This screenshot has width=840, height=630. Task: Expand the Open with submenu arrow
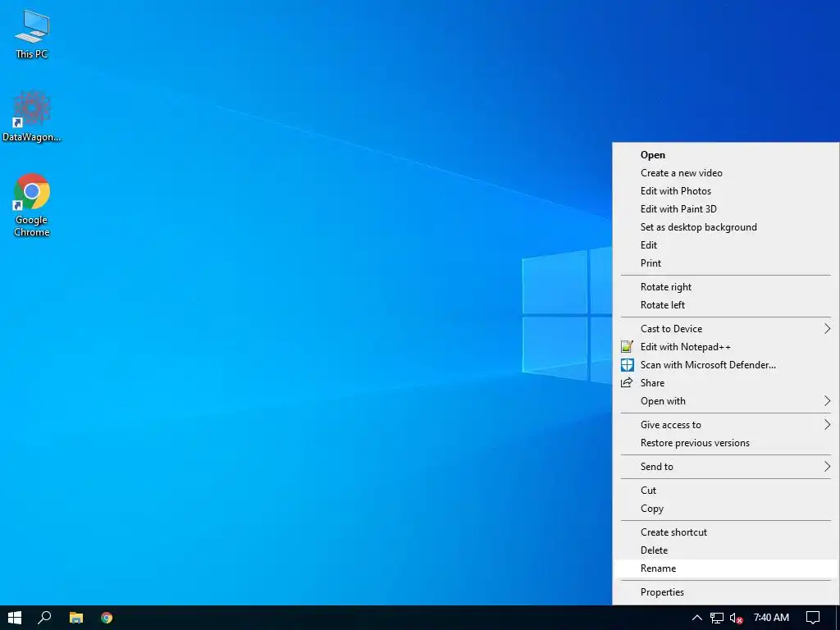click(827, 400)
